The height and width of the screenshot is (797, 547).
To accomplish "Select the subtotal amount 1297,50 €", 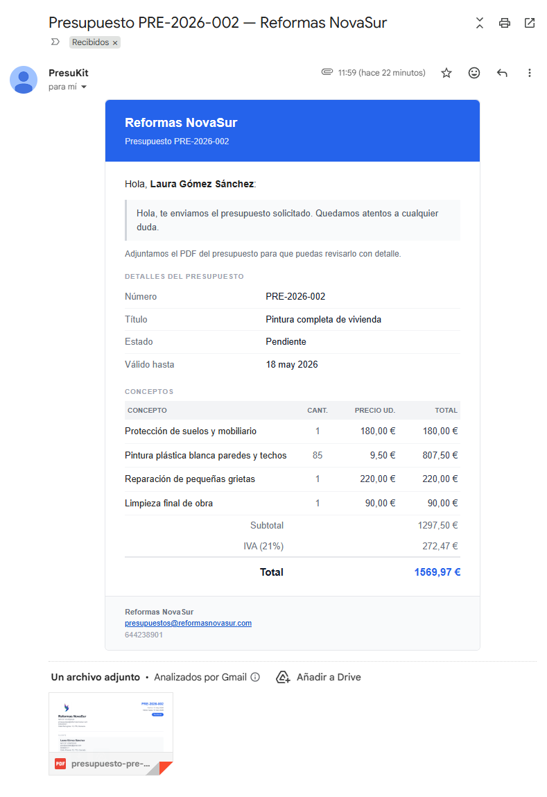I will click(x=437, y=525).
